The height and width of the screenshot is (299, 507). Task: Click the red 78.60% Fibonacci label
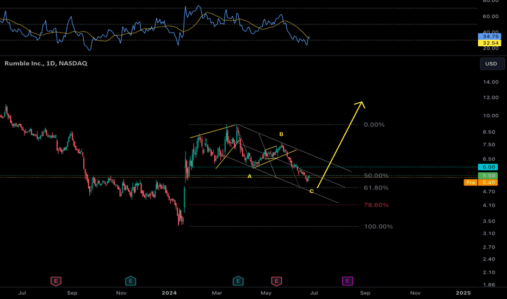[376, 205]
